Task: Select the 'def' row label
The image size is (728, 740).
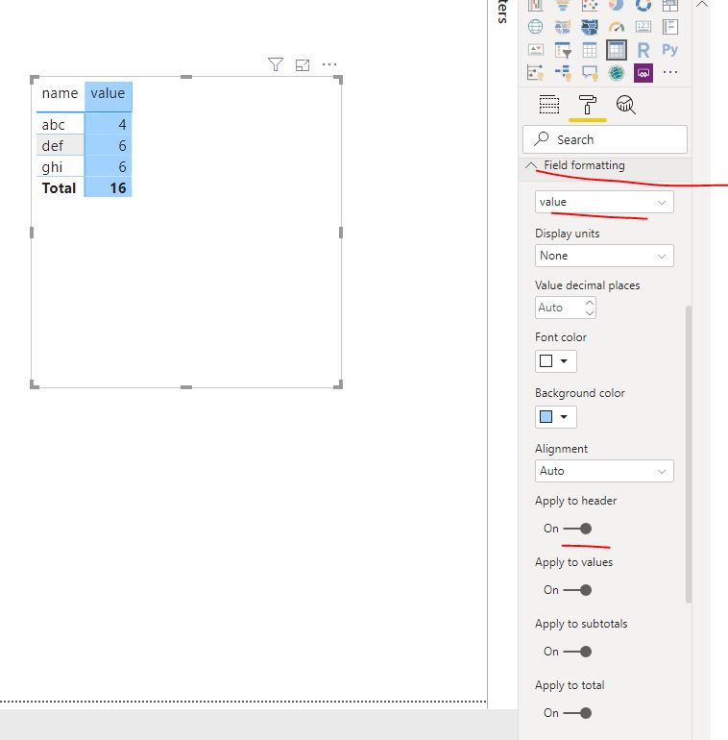Action: (x=52, y=146)
